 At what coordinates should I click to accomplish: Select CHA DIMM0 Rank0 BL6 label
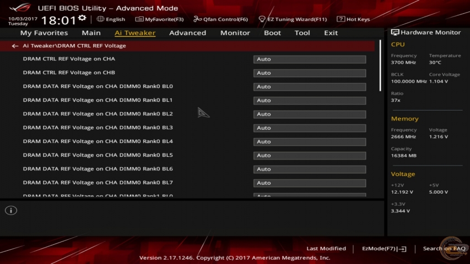coord(98,169)
